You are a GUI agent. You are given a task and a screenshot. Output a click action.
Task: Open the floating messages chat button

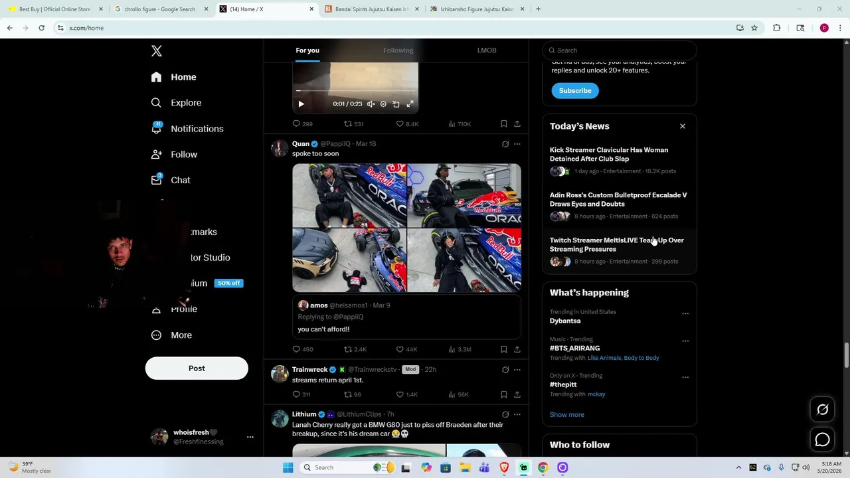coord(823,439)
